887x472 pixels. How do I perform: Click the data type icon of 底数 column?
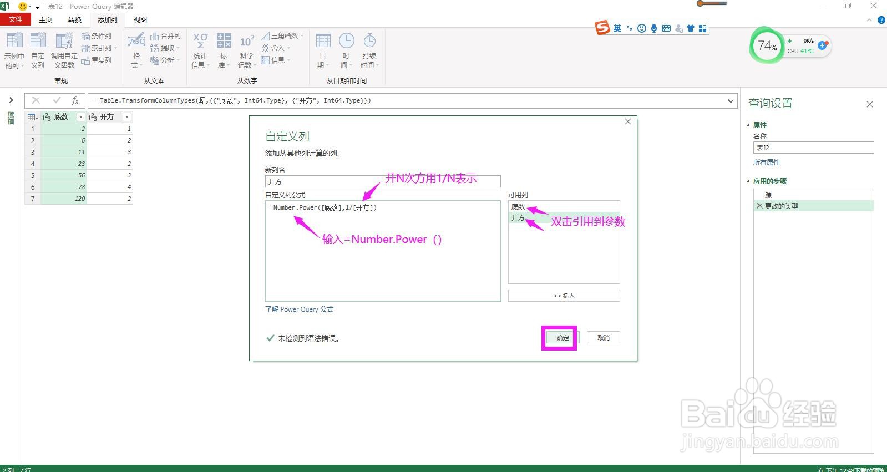click(x=47, y=117)
